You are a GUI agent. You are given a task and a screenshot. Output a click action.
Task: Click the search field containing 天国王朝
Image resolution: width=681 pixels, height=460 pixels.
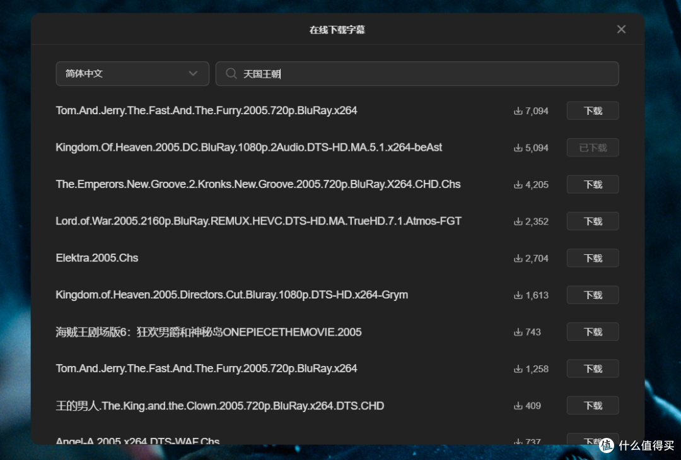pyautogui.click(x=417, y=73)
